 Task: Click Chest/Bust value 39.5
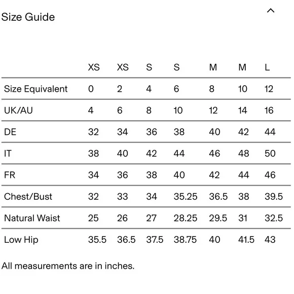(x=274, y=197)
